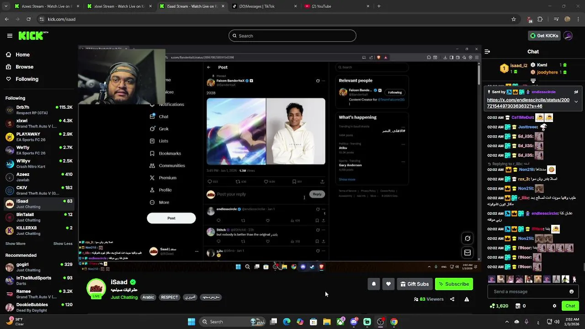Open Azeez channel in sidebar

[x=39, y=177]
